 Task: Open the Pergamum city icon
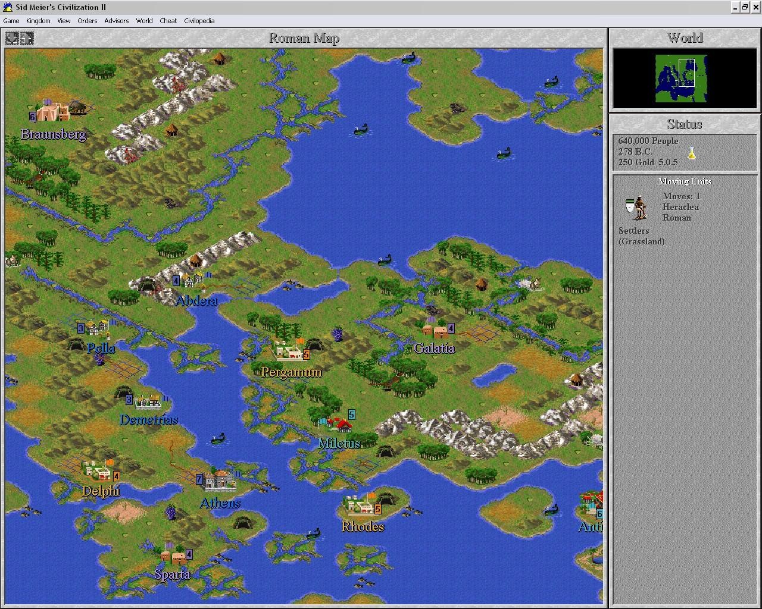tap(289, 350)
